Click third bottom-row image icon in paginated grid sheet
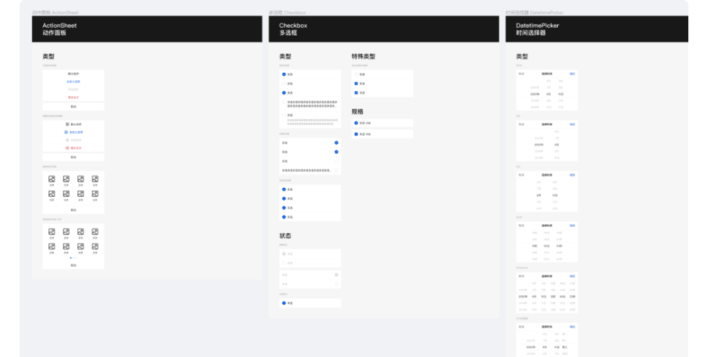Image resolution: width=708 pixels, height=357 pixels. click(x=81, y=247)
